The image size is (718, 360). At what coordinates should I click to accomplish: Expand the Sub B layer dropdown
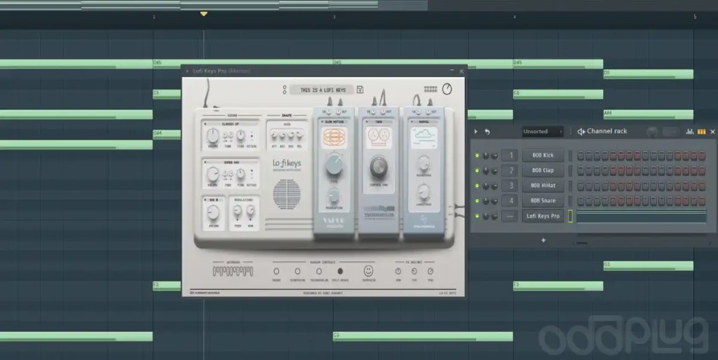click(x=213, y=200)
